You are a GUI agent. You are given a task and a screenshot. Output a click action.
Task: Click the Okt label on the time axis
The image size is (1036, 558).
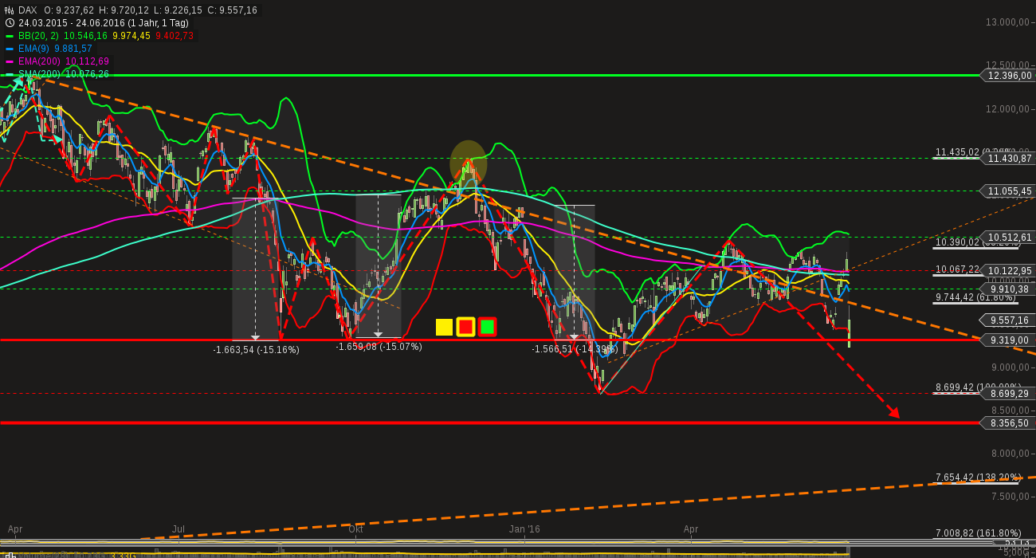(x=355, y=529)
